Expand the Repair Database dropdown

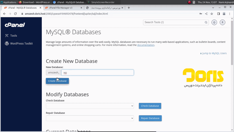coord(90,118)
